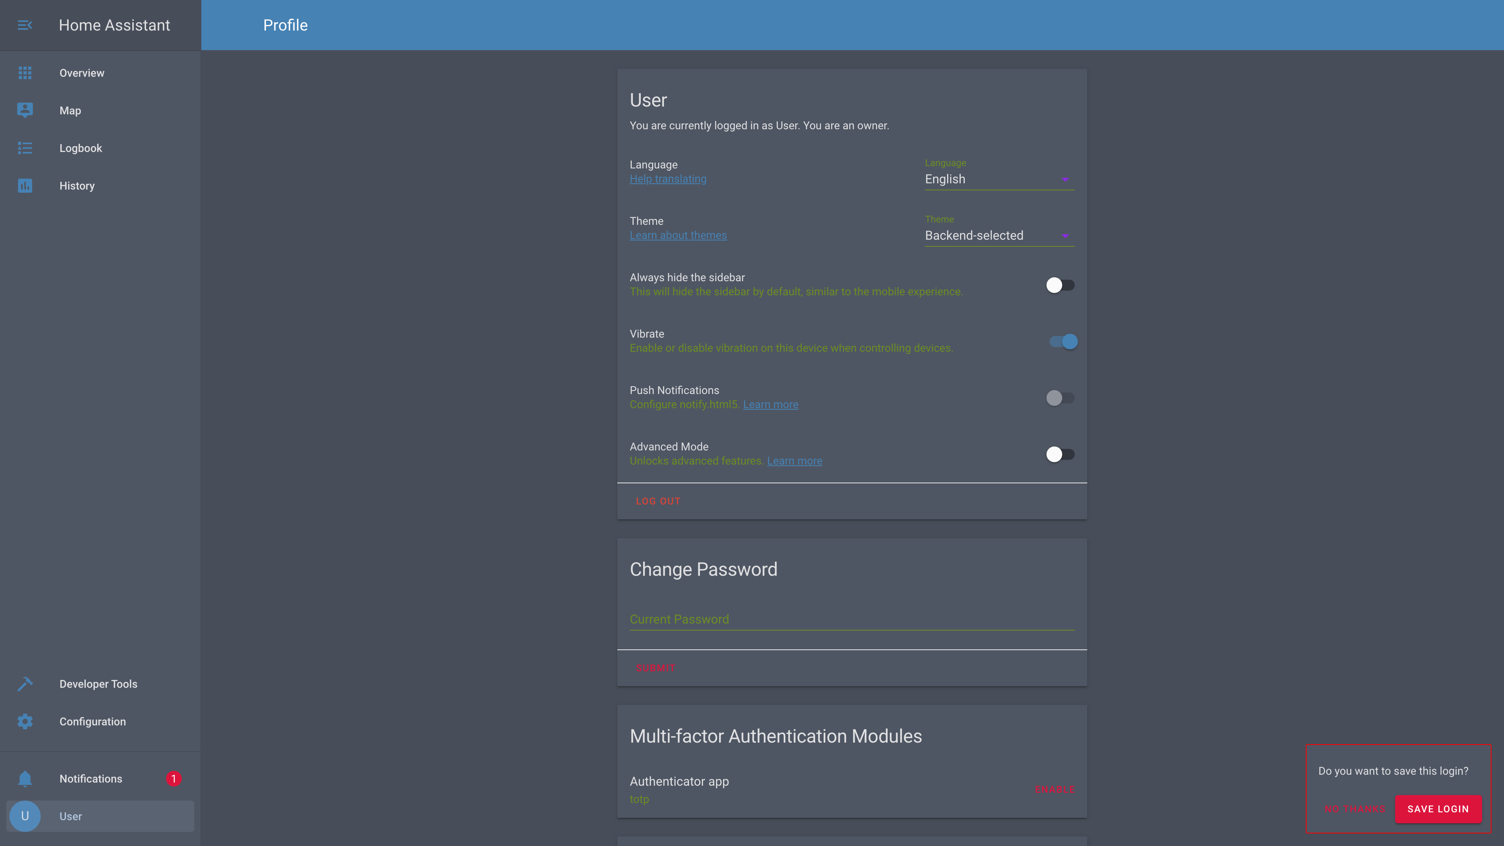Screen dimensions: 1504x846
Task: Click the Help translating link
Action: (668, 179)
